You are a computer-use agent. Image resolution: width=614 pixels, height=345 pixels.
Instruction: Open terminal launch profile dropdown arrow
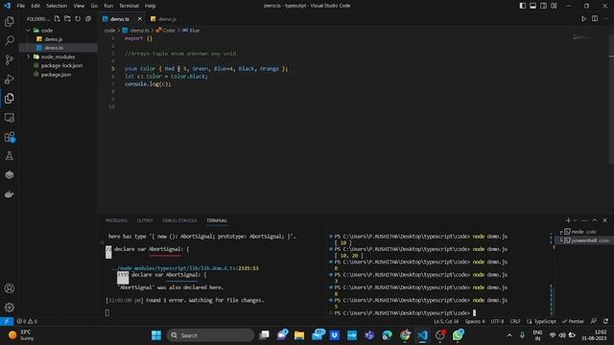pos(575,220)
